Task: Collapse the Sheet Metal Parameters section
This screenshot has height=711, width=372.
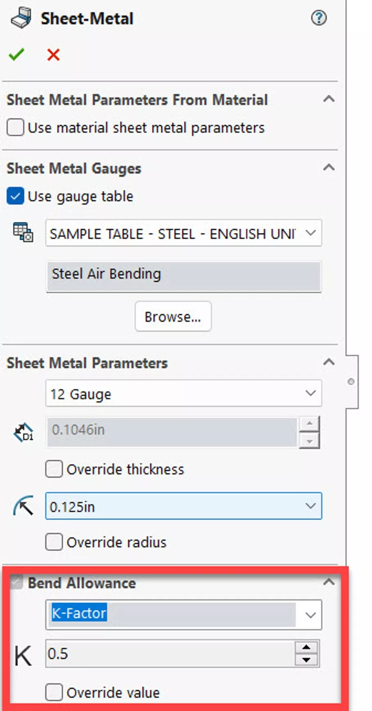Action: (329, 362)
